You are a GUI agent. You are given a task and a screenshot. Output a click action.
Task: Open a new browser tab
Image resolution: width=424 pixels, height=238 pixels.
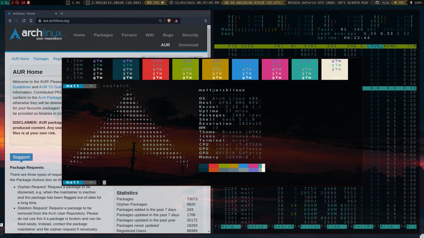pos(62,13)
